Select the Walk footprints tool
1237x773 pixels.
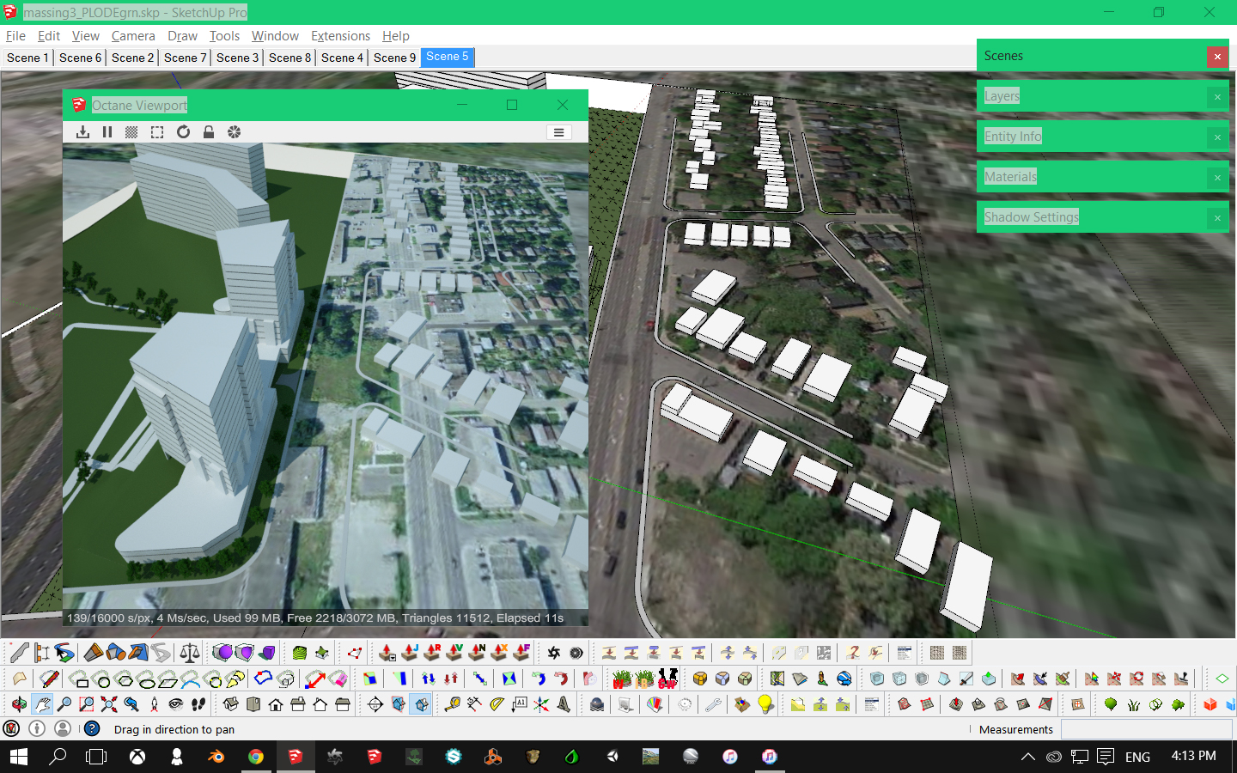tap(198, 704)
